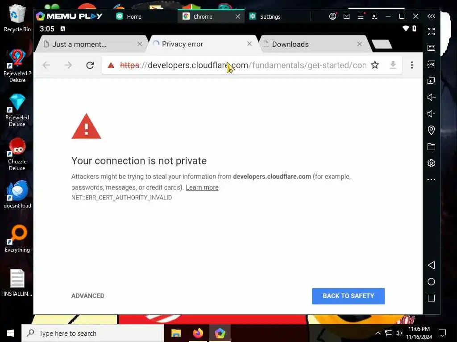Screen dimensions: 457x342
Task: Open the shared folder icon in sidebar
Action: [431, 147]
